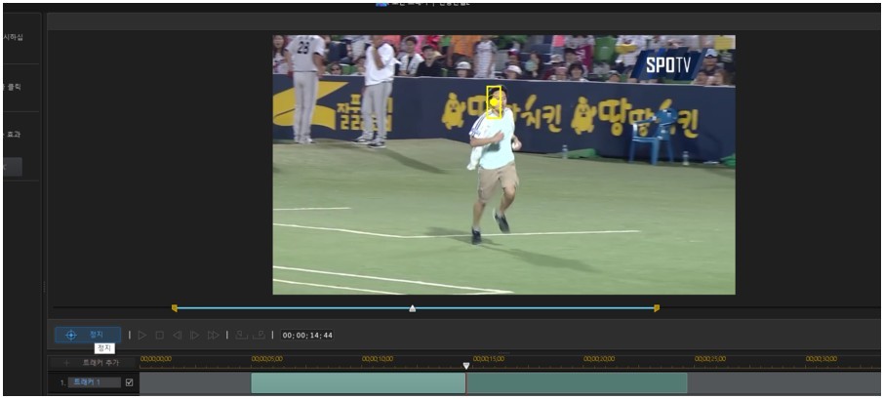Viewport: 883px width, 399px height.
Task: Advance to the next frame
Action: coord(194,336)
